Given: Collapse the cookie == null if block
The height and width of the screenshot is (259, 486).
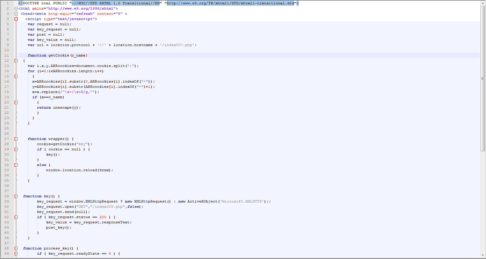Looking at the screenshot, I should click(16, 149).
